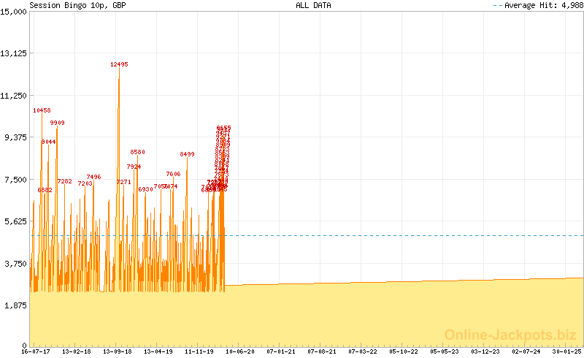The height and width of the screenshot is (358, 584).
Task: Select the 05-10-22 date marker
Action: click(404, 351)
